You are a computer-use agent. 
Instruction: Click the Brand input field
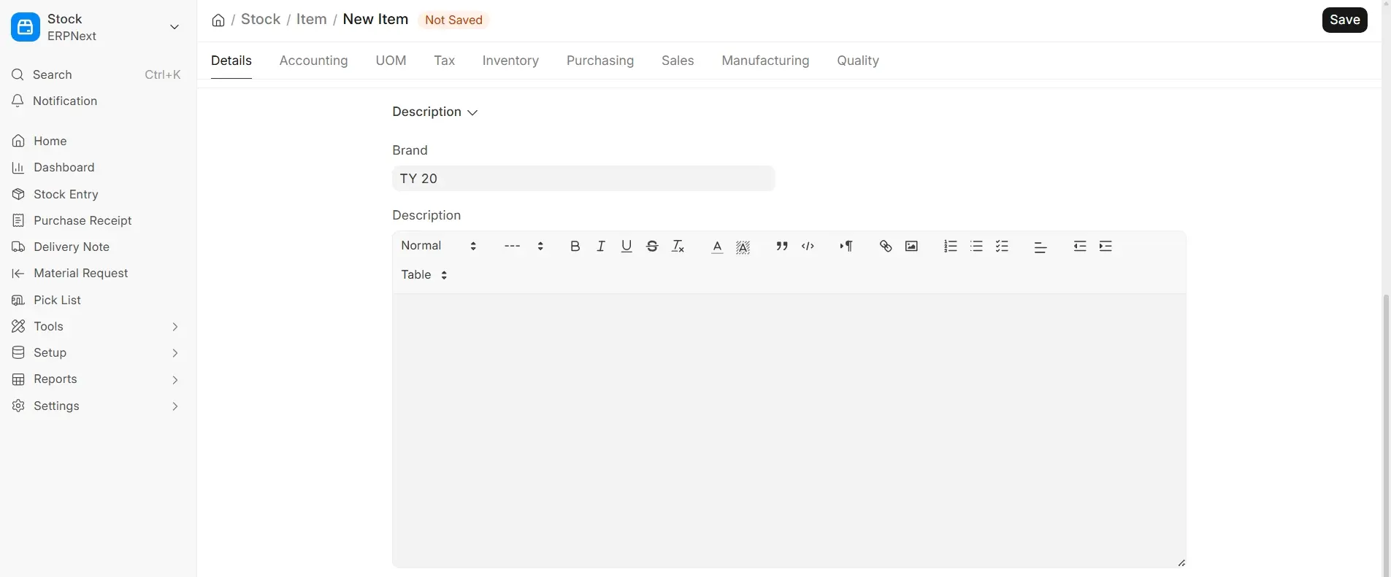pos(583,179)
